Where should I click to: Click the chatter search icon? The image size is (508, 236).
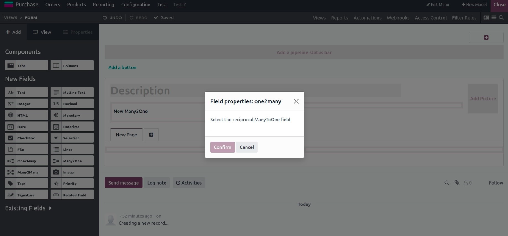point(447,183)
